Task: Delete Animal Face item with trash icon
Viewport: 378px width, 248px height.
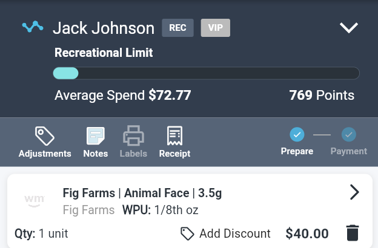Action: (353, 233)
